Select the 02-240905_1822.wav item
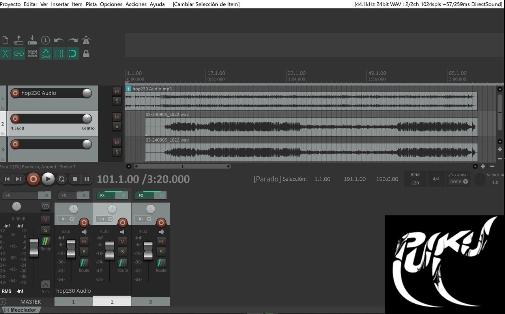505x314 pixels. tap(312, 126)
